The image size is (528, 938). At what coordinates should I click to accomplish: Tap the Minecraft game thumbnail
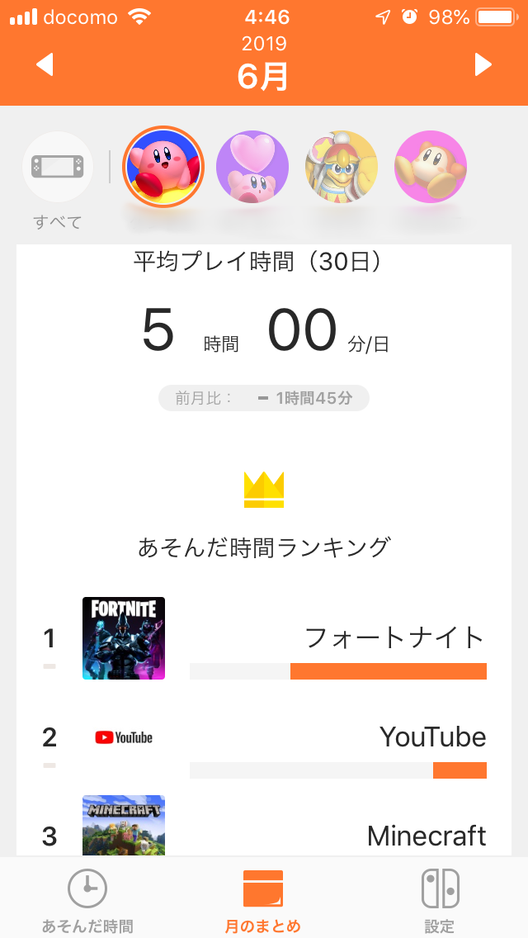coord(124,826)
